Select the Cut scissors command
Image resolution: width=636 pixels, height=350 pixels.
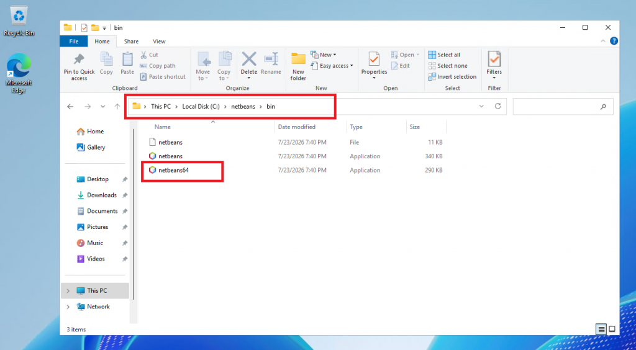click(149, 55)
